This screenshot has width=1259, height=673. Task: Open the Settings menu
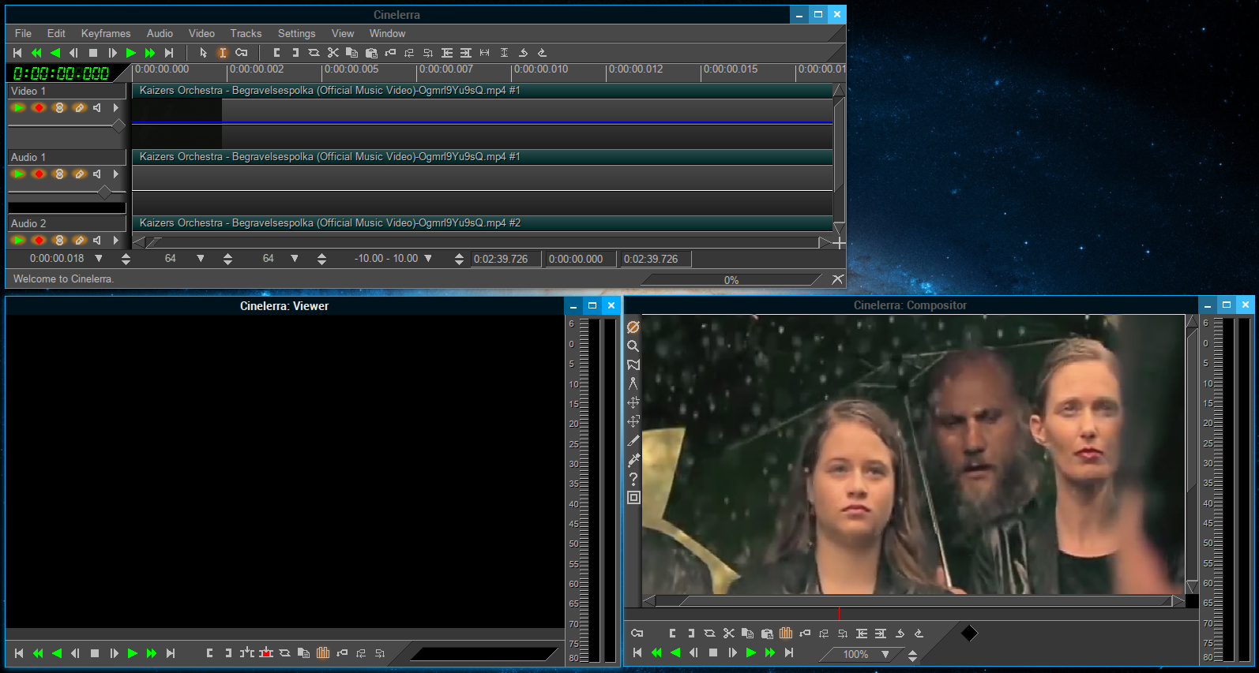point(296,33)
